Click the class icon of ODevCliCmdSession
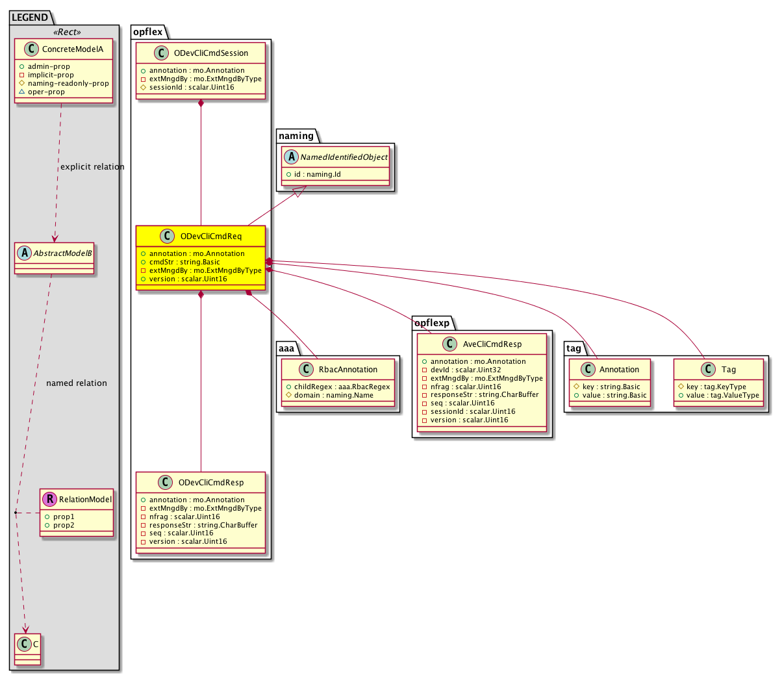The image size is (782, 677). click(161, 53)
